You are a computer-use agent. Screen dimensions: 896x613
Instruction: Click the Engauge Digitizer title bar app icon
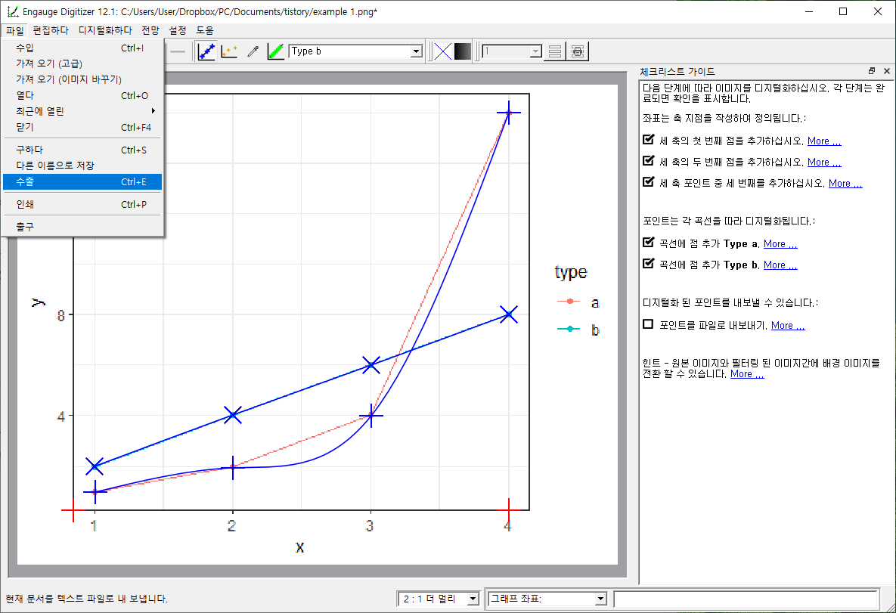(13, 11)
